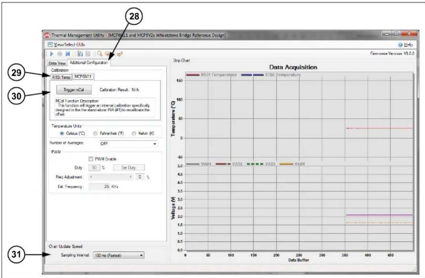Switch to the Data View tab
Image resolution: width=425 pixels, height=278 pixels.
point(57,63)
